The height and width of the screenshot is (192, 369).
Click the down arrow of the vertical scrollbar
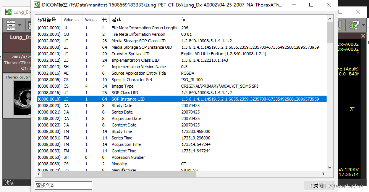330,168
